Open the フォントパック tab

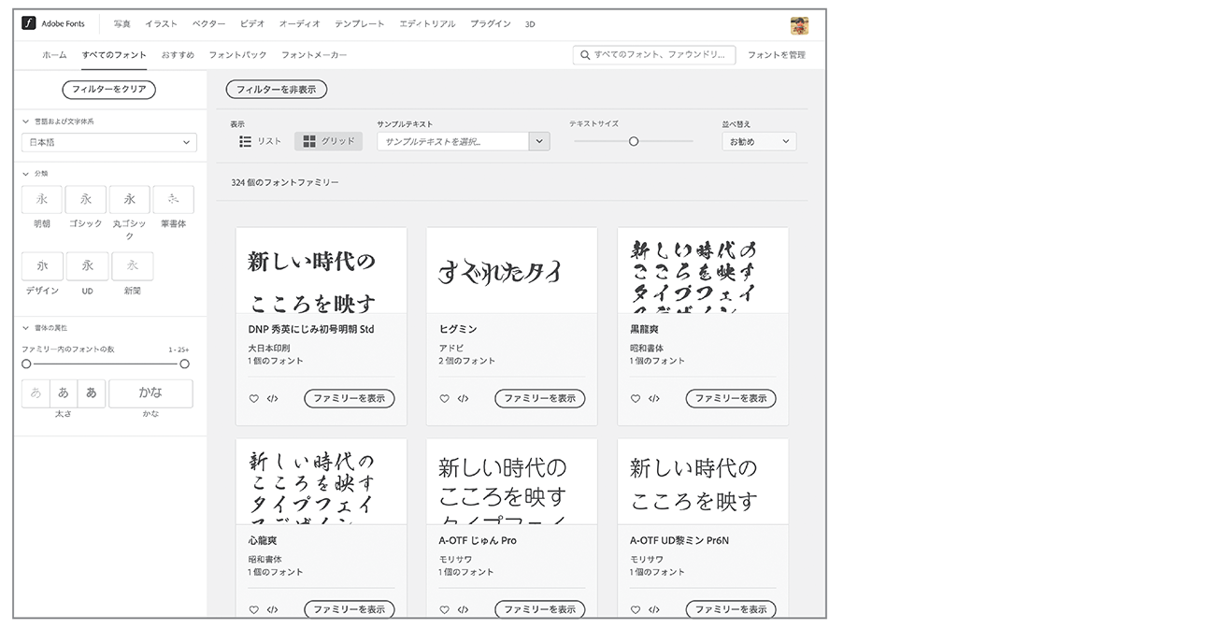pos(237,55)
